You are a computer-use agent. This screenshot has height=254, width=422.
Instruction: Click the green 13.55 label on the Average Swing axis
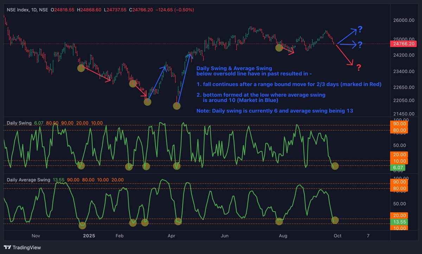[399, 222]
